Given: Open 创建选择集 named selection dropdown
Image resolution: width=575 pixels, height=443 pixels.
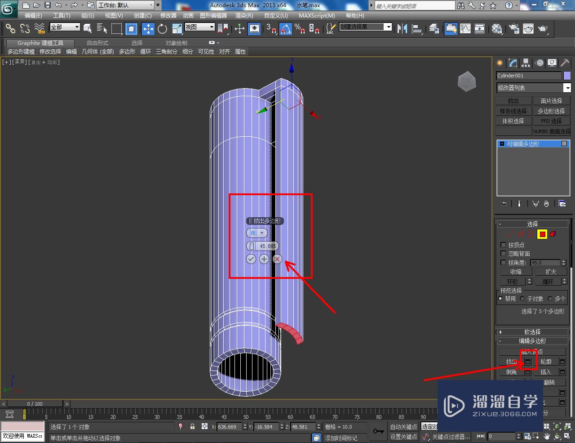Looking at the screenshot, I should point(366,27).
